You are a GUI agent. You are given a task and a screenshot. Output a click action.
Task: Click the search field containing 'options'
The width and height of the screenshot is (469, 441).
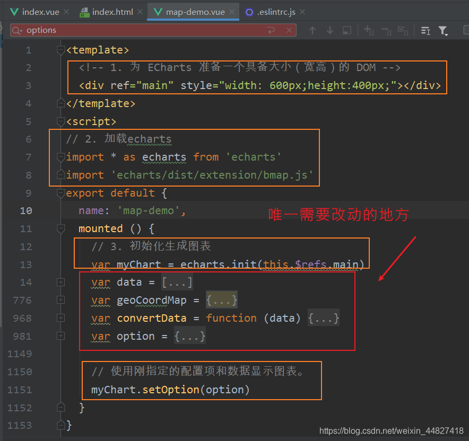pyautogui.click(x=153, y=30)
